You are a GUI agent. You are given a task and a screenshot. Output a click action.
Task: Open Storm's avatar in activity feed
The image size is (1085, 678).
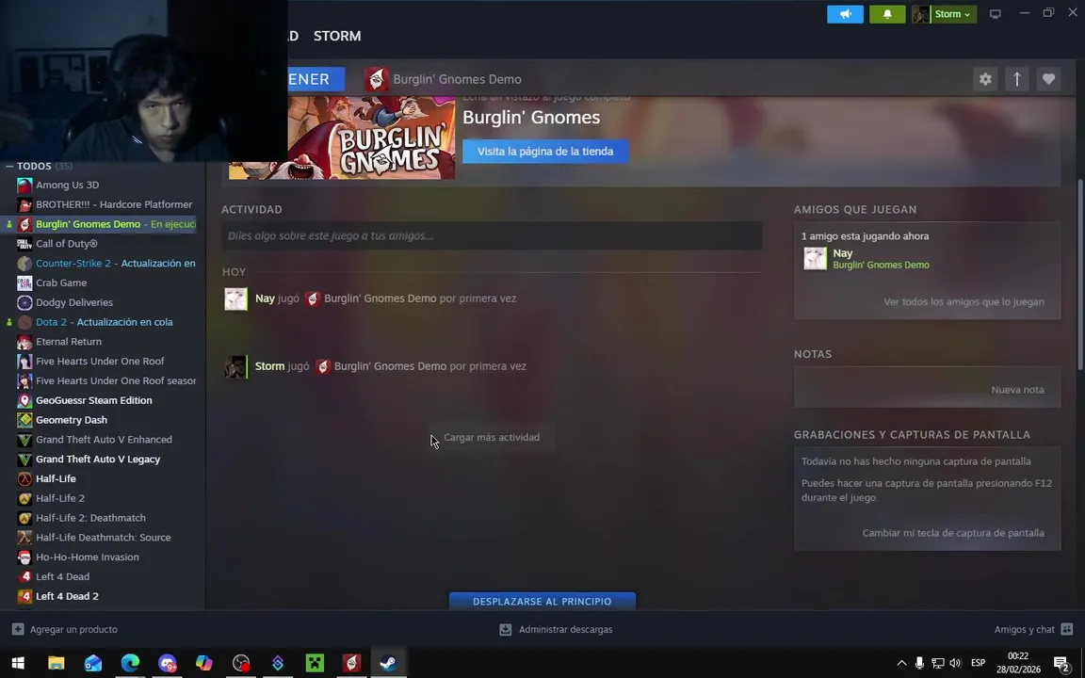click(236, 366)
